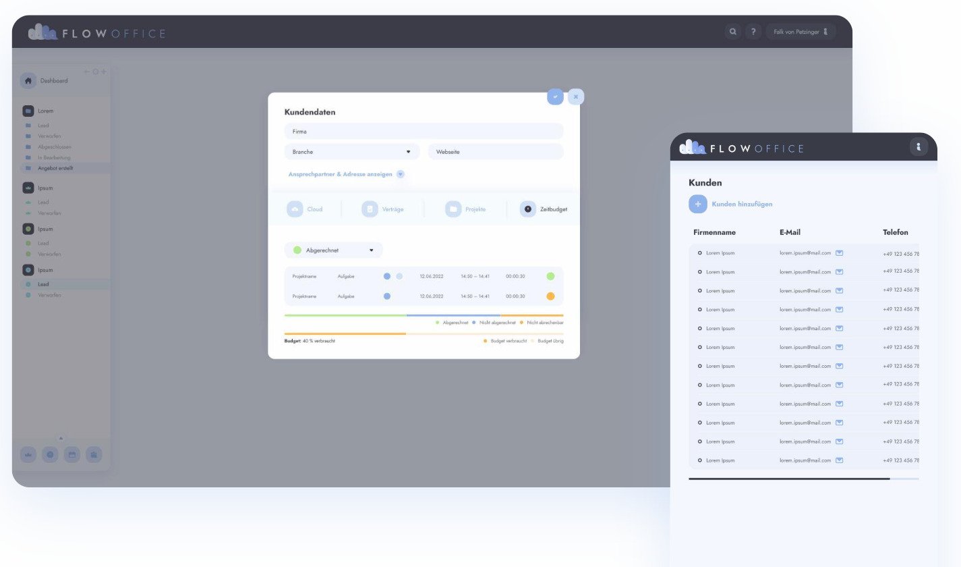This screenshot has width=961, height=567.
Task: Toggle green status dot on first time entry
Action: click(x=550, y=276)
